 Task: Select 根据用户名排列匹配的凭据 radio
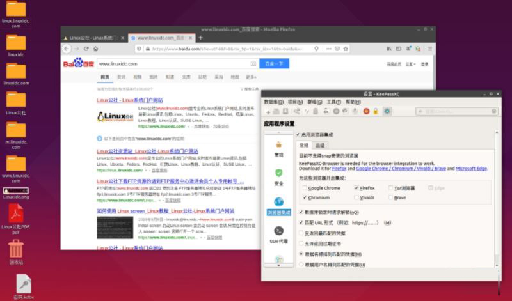[301, 265]
